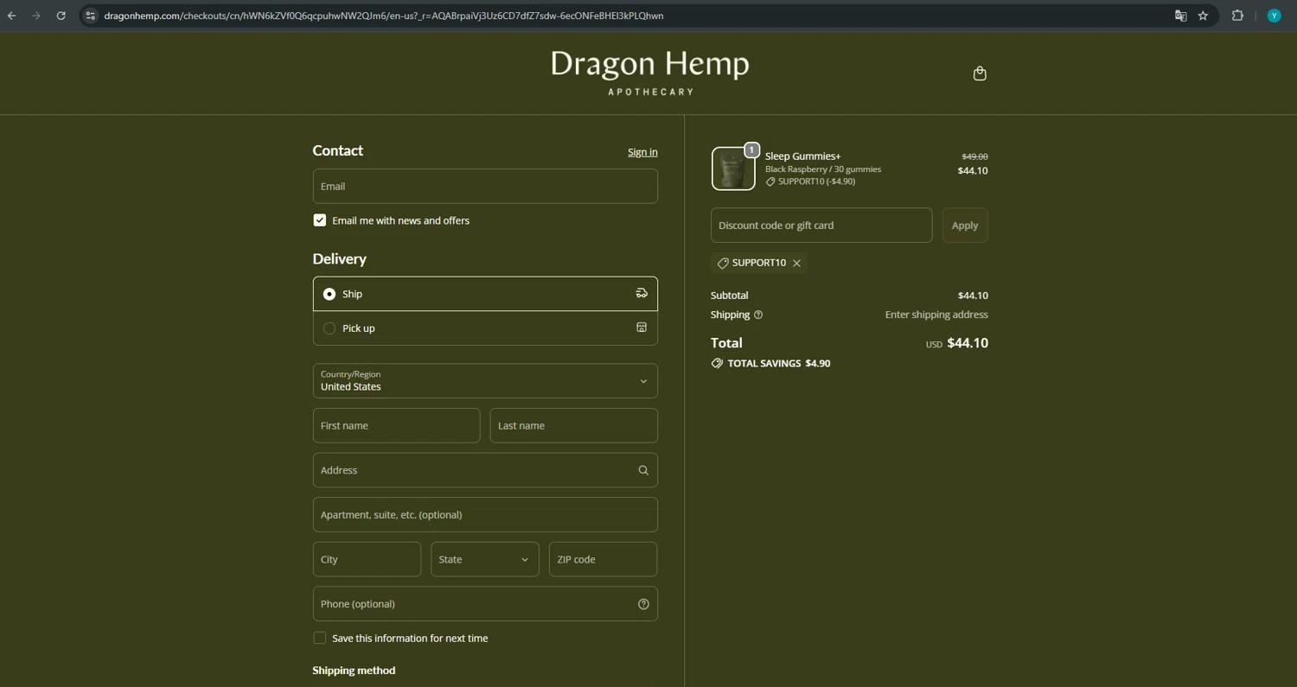Focus the City field
Viewport: 1297px width, 687px height.
[367, 559]
